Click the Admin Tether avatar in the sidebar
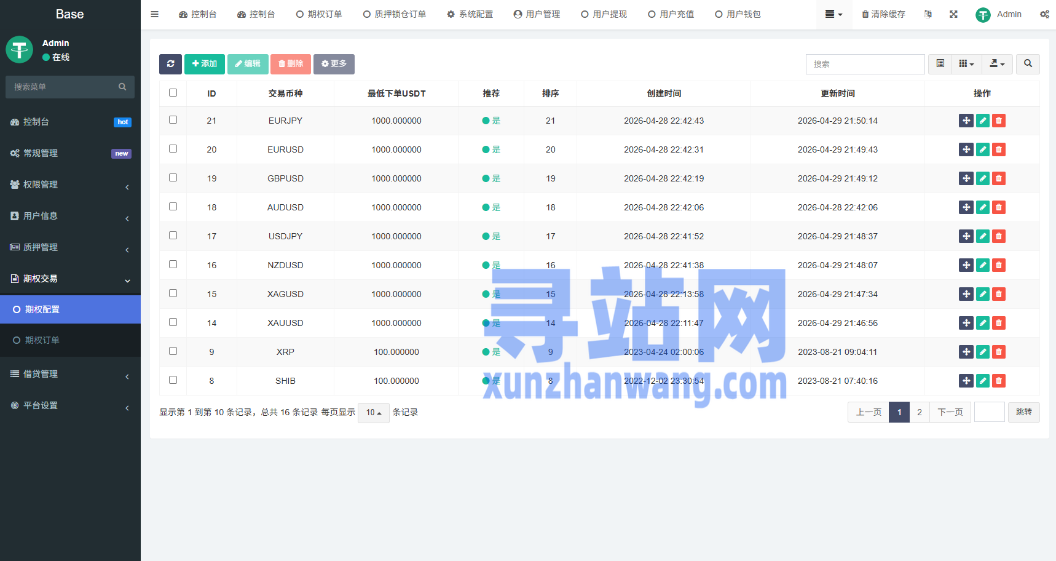This screenshot has width=1056, height=561. (x=19, y=50)
